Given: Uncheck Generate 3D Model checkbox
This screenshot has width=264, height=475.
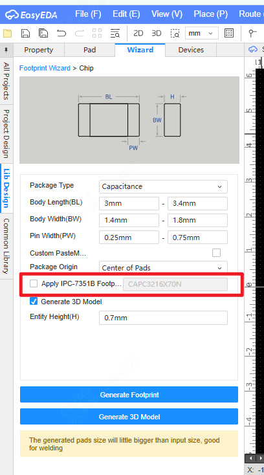Looking at the screenshot, I should (x=34, y=302).
